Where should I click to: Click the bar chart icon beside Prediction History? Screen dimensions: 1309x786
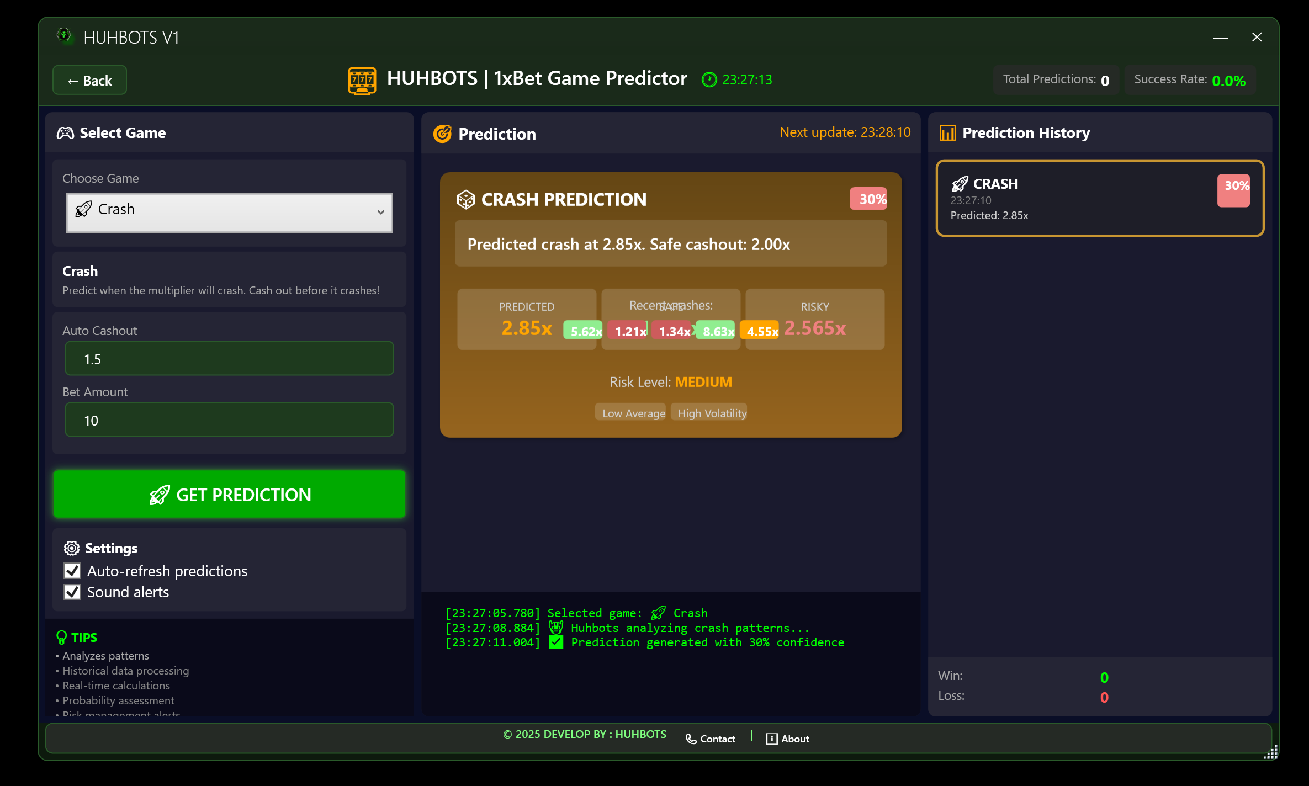[x=948, y=133]
